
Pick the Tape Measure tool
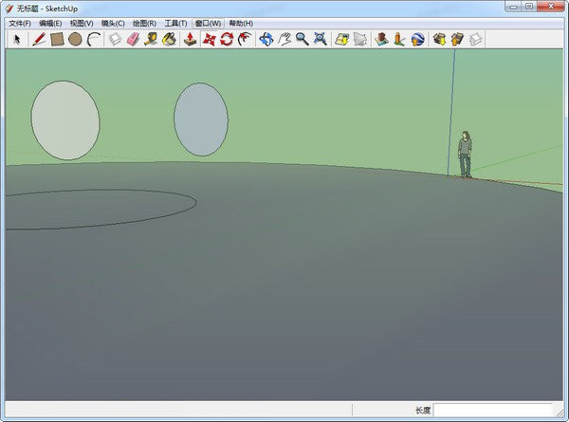point(151,39)
